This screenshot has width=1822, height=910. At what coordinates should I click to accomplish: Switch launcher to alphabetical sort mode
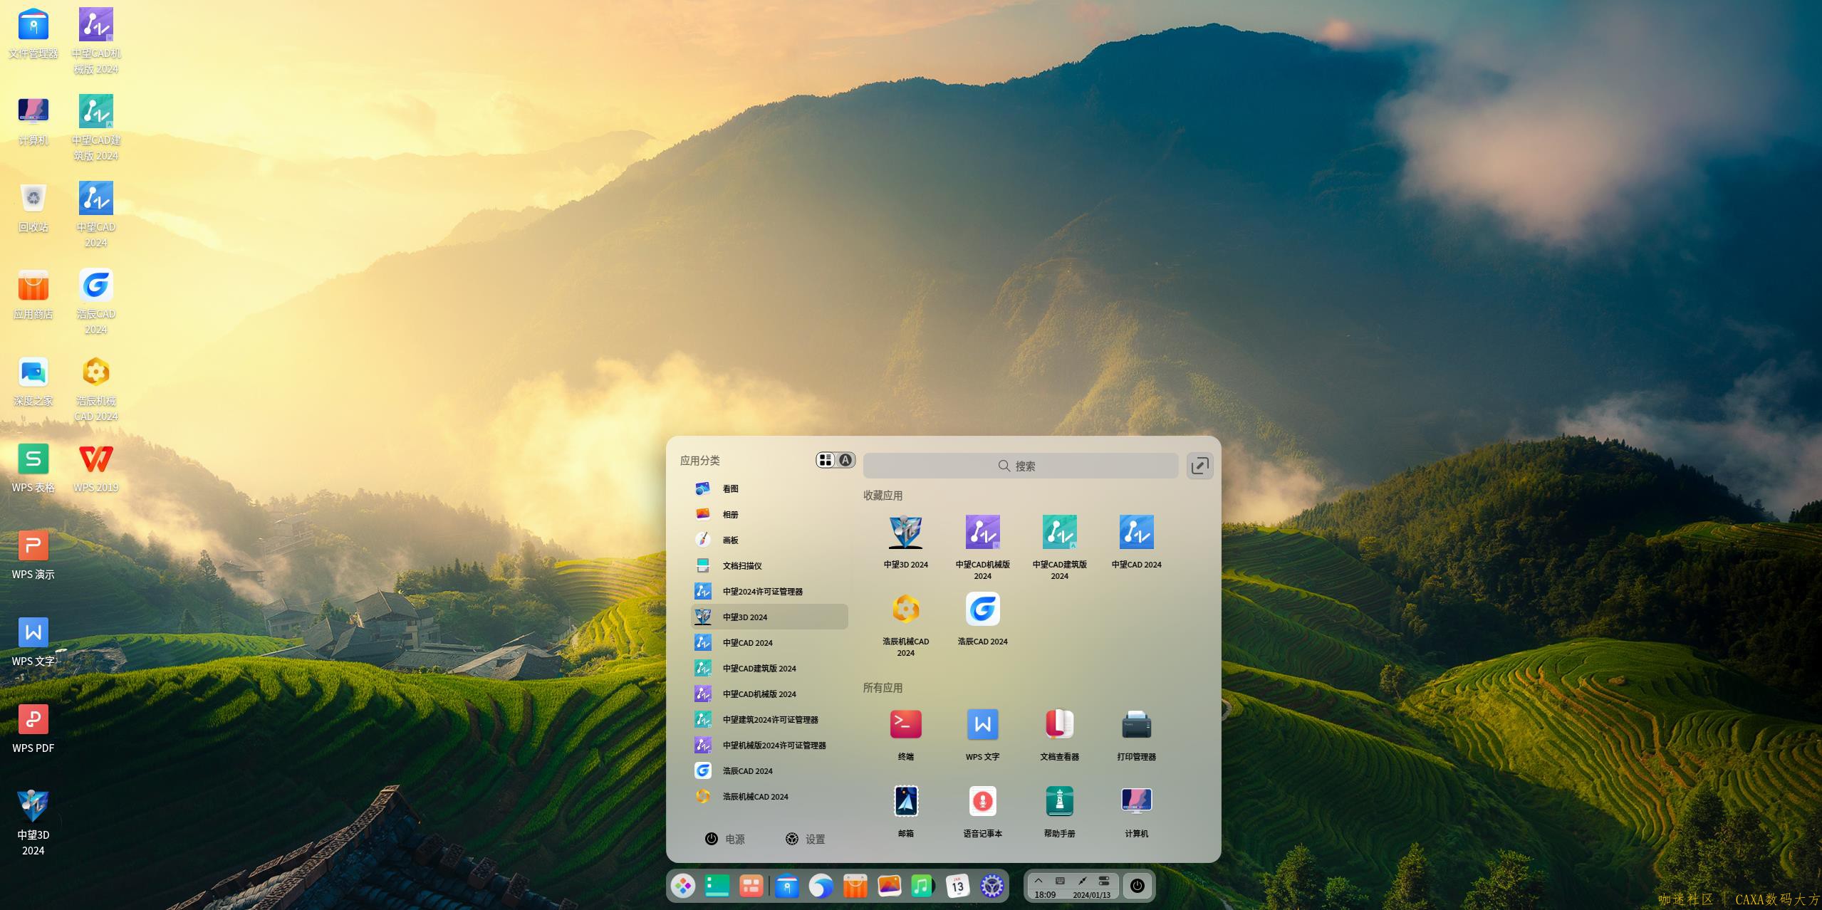(x=845, y=460)
